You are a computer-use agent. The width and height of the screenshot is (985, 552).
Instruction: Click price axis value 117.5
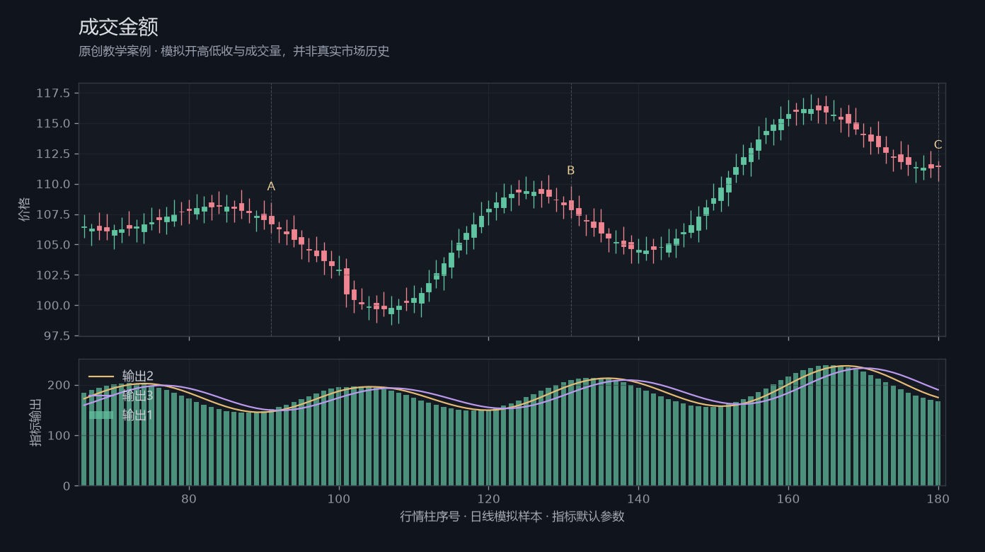click(x=54, y=93)
